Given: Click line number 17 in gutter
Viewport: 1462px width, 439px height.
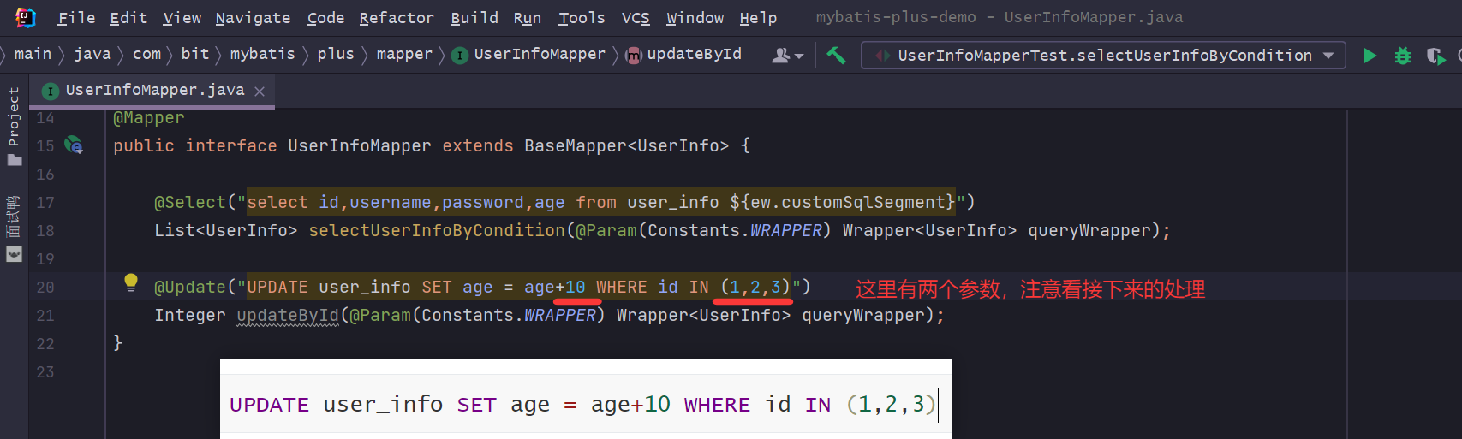Looking at the screenshot, I should coord(45,203).
